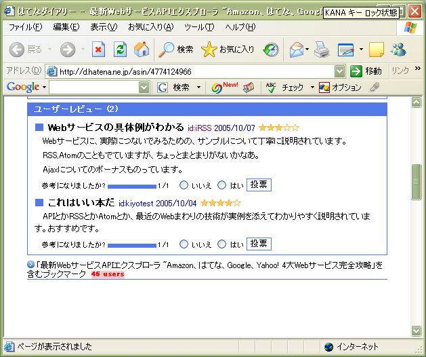
Task: Open the お気に入り(A) menu
Action: tap(151, 27)
